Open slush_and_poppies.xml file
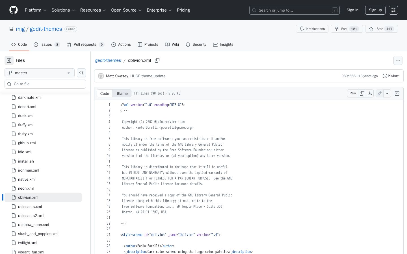Screen dimensions: 407x254 43,234
